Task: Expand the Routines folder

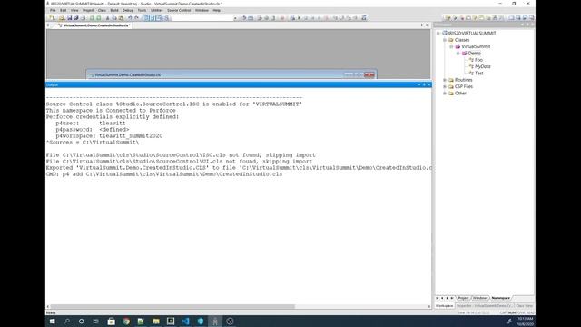Action: [445, 80]
